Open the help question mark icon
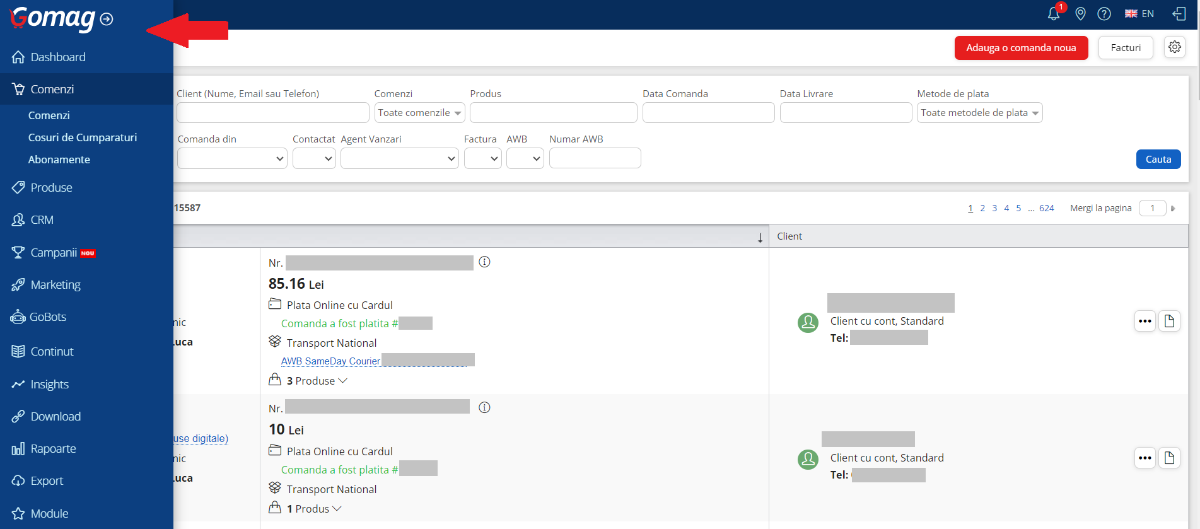This screenshot has width=1200, height=529. click(x=1104, y=14)
